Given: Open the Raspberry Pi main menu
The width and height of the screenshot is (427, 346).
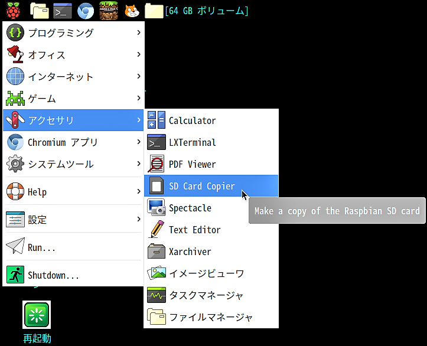Looking at the screenshot, I should tap(13, 11).
